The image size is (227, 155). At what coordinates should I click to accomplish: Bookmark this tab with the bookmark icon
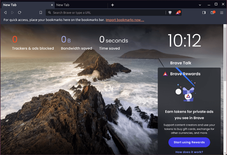pos(41,13)
